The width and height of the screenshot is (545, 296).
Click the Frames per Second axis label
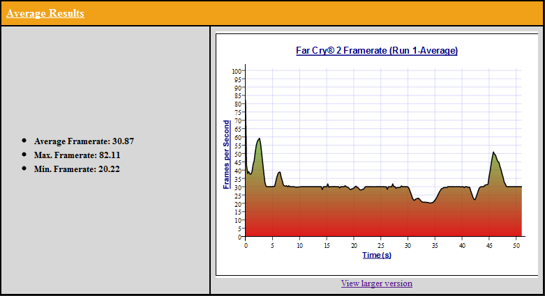(227, 154)
